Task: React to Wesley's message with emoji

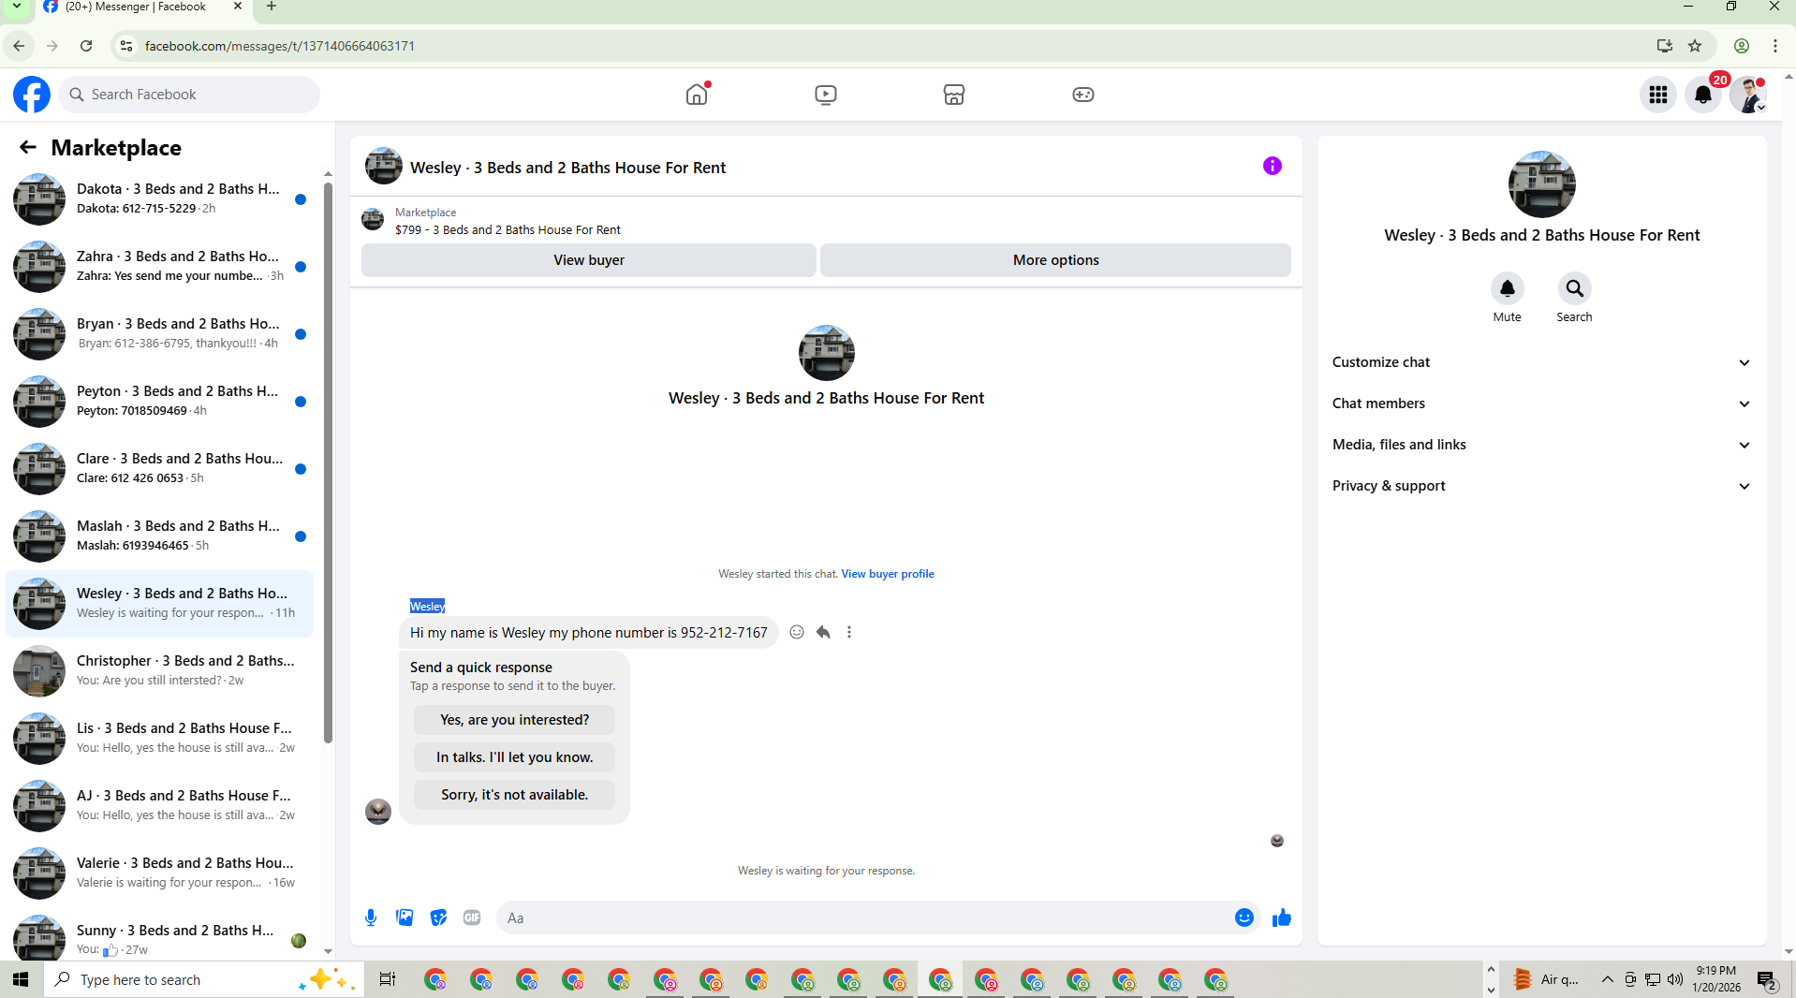Action: [797, 632]
